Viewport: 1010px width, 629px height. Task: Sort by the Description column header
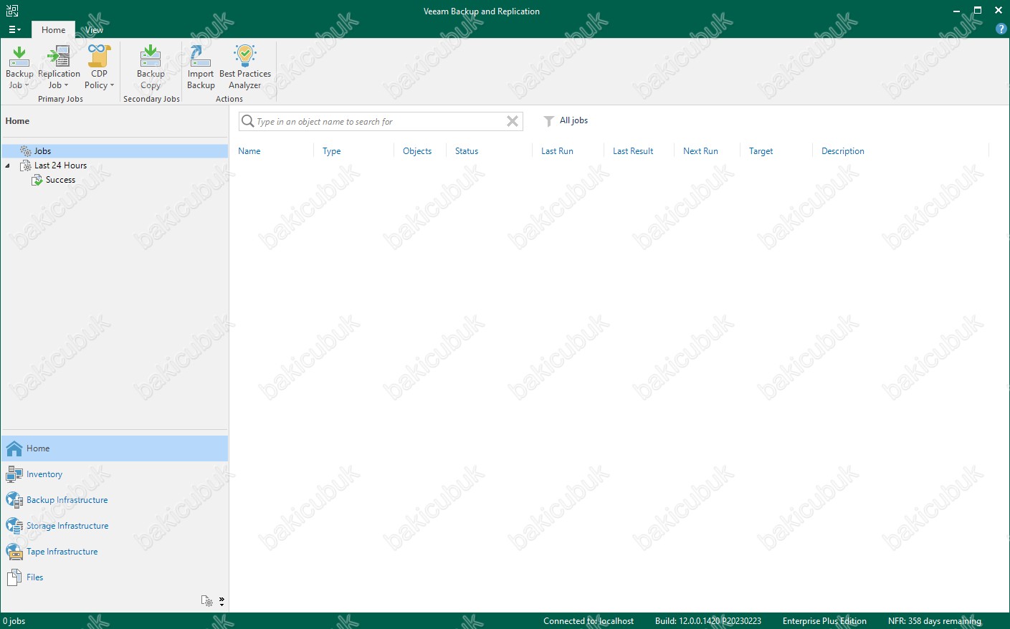point(843,151)
